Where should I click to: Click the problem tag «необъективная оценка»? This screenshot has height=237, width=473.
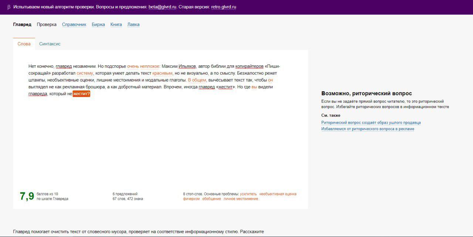coord(278,194)
